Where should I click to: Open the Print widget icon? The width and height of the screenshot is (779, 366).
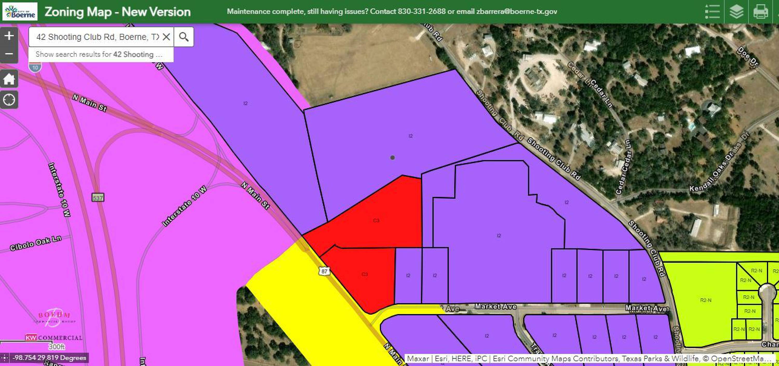tap(760, 12)
